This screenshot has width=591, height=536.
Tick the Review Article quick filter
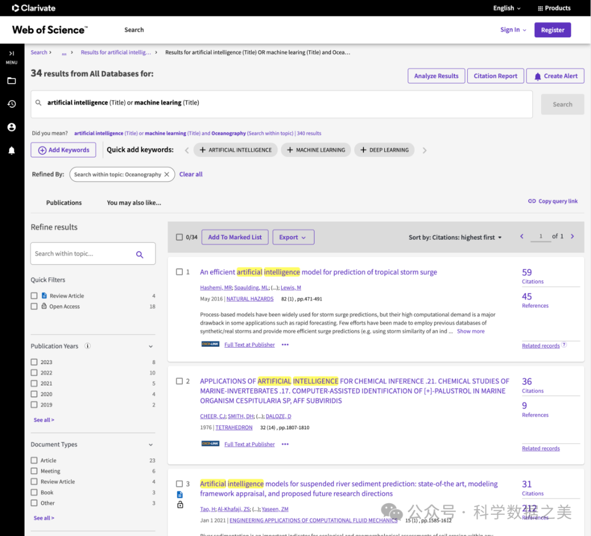(34, 296)
